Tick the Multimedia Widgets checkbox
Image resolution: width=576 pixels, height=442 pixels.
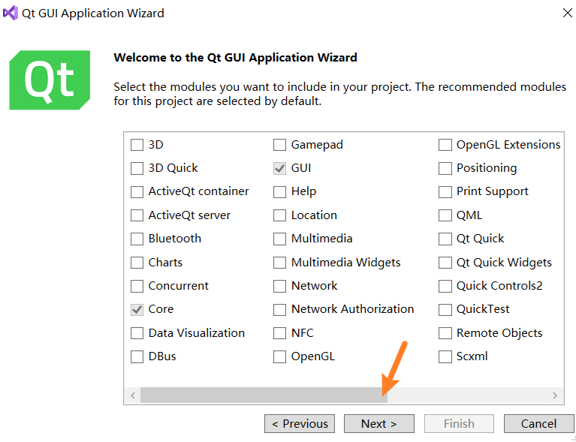(279, 263)
